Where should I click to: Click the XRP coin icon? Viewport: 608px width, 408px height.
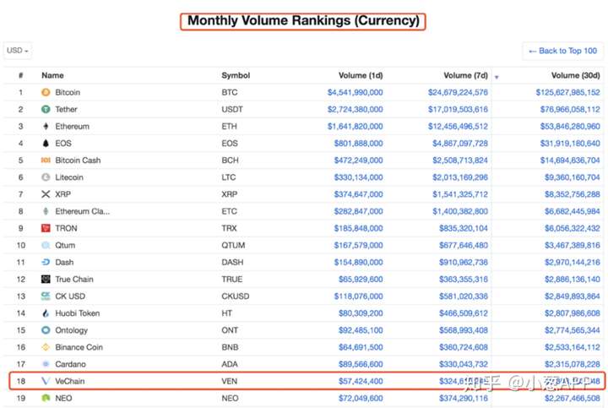coord(46,194)
